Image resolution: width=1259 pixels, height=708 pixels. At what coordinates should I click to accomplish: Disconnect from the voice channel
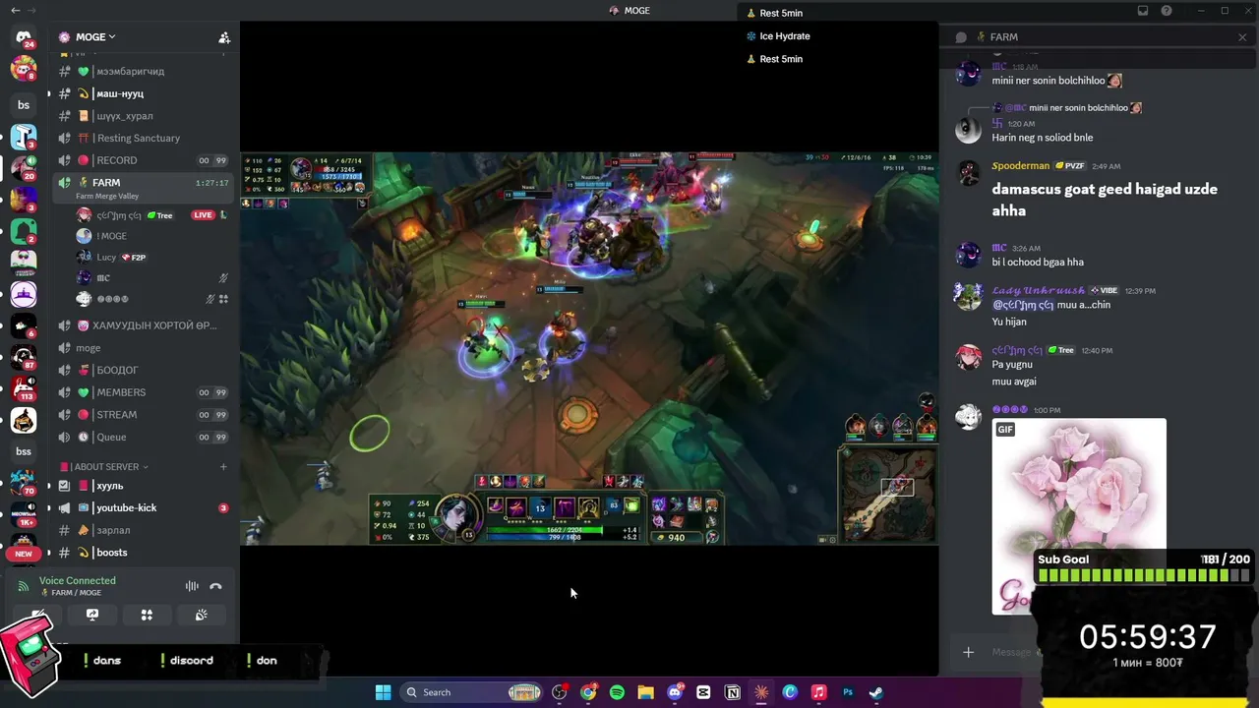[215, 586]
